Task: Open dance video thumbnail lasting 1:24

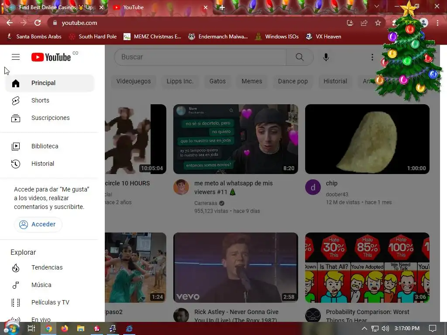Action: (x=136, y=267)
